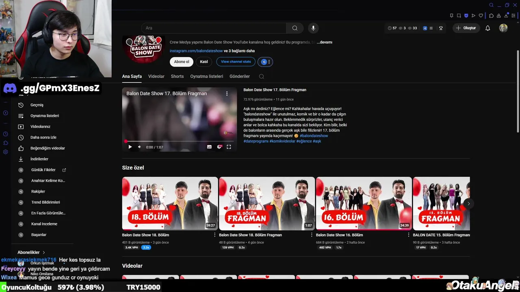Open the blue shield ad-blocker icon
This screenshot has width=520, height=292.
466,16
